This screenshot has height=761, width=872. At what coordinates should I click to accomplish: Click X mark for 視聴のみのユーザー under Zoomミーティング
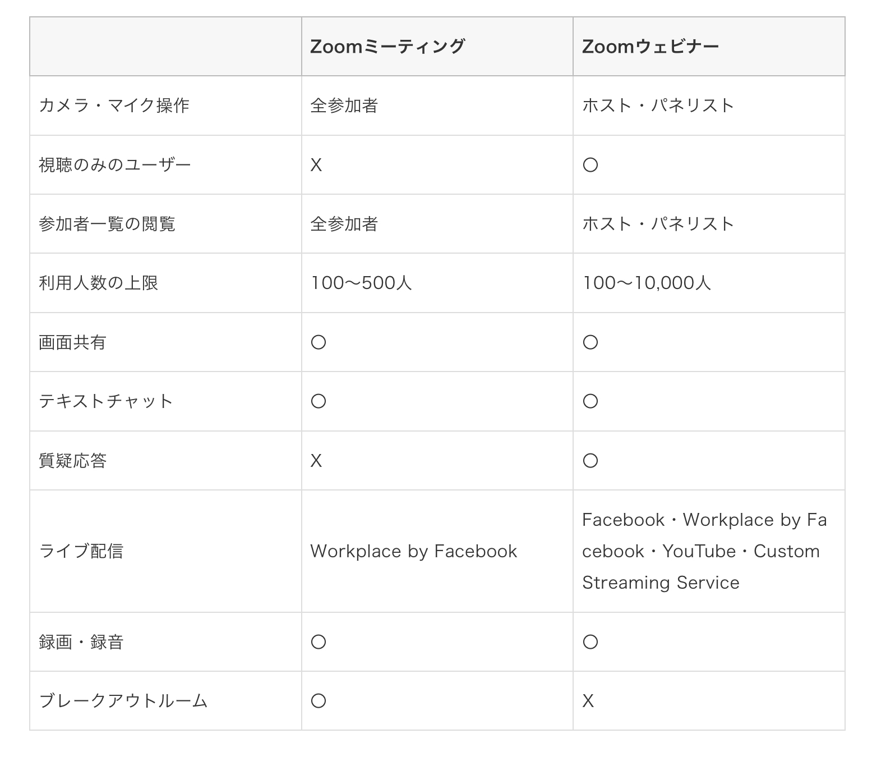click(x=316, y=165)
